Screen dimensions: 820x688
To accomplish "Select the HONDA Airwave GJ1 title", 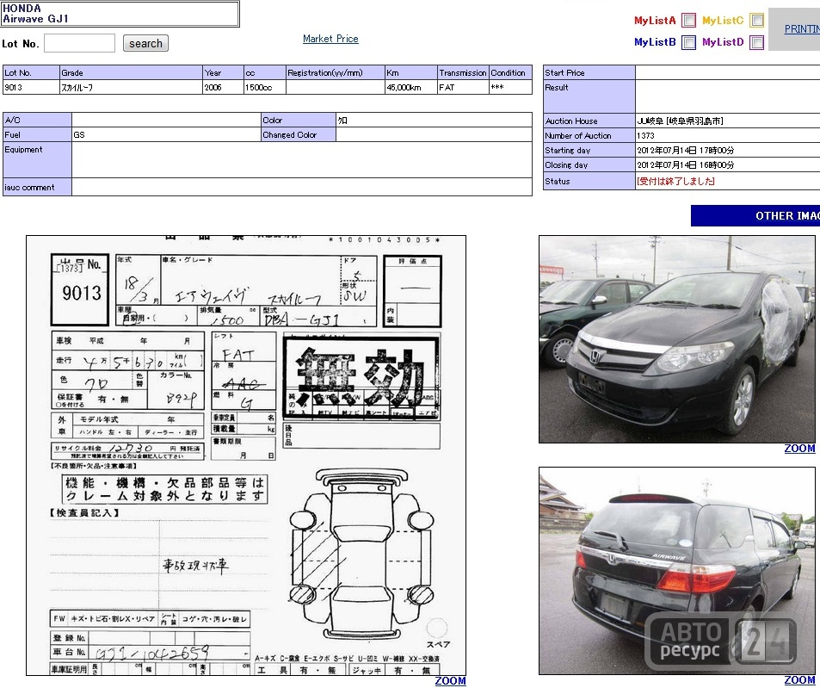I will coord(120,14).
